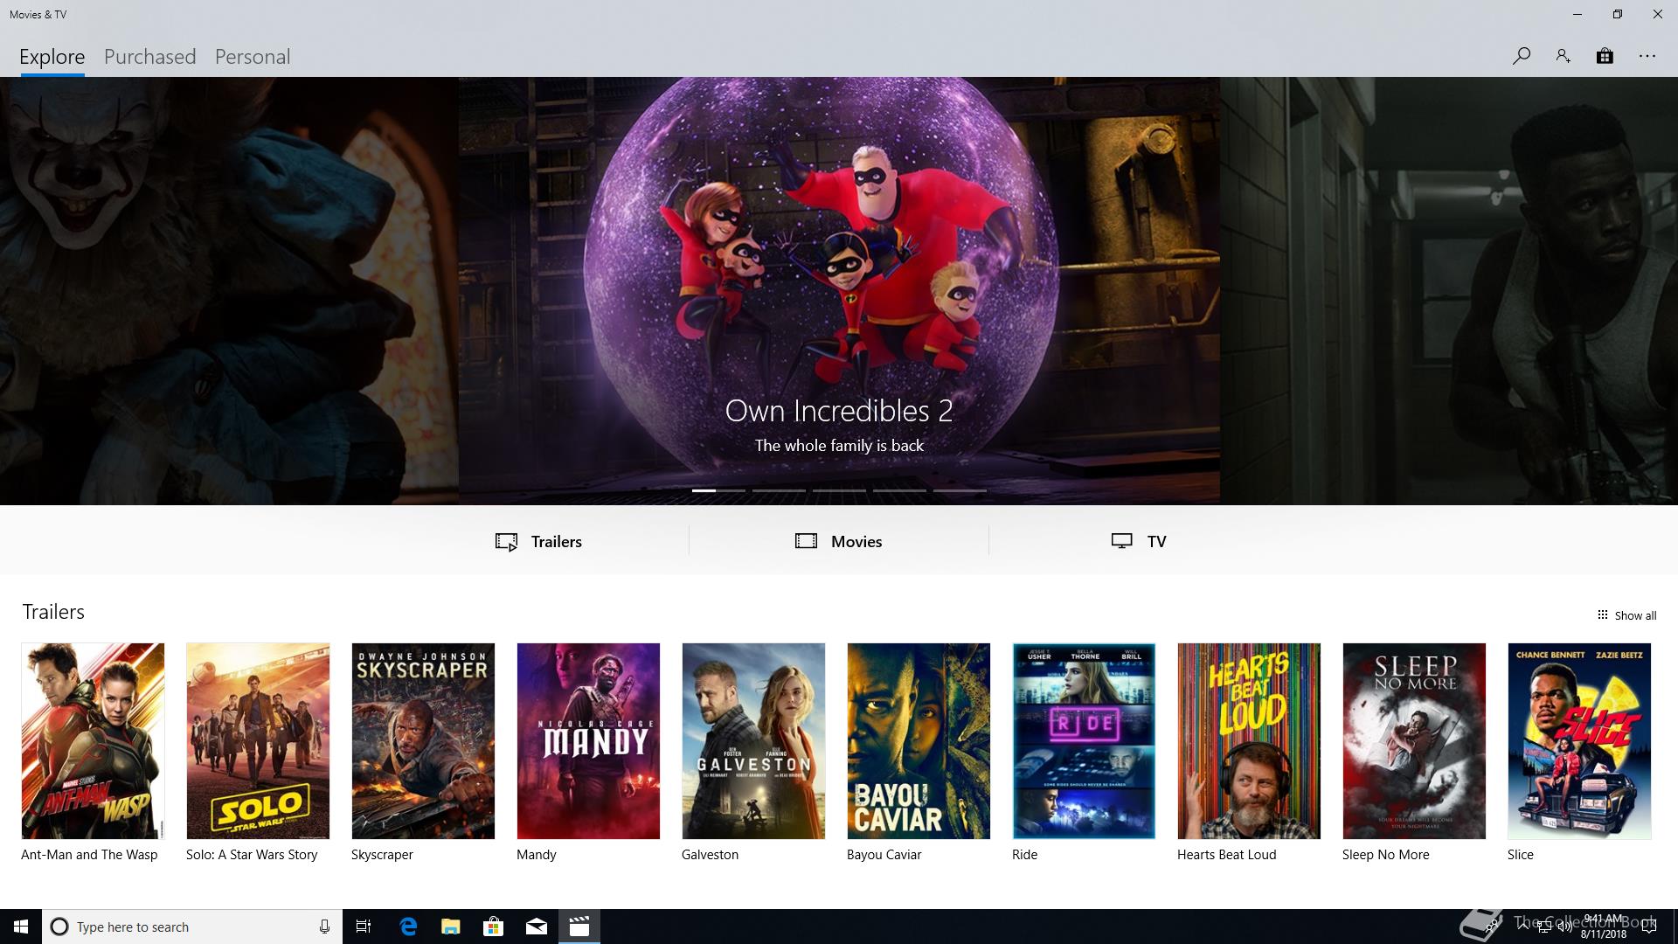Open the Skyscraper trailer poster
1678x944 pixels.
(423, 741)
